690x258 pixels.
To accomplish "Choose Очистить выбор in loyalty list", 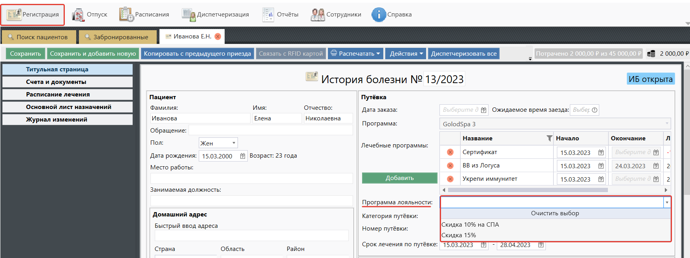I will tap(555, 213).
